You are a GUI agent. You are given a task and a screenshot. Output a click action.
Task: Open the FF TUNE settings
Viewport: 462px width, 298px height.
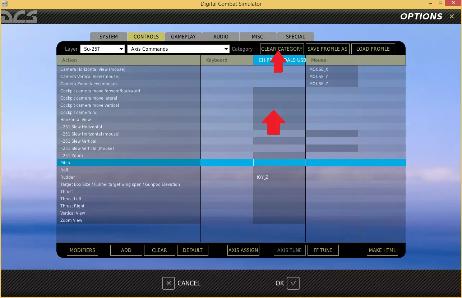click(x=323, y=250)
